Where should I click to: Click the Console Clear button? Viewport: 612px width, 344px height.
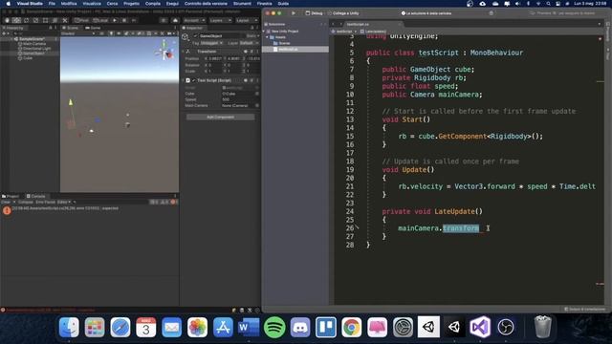tap(6, 202)
